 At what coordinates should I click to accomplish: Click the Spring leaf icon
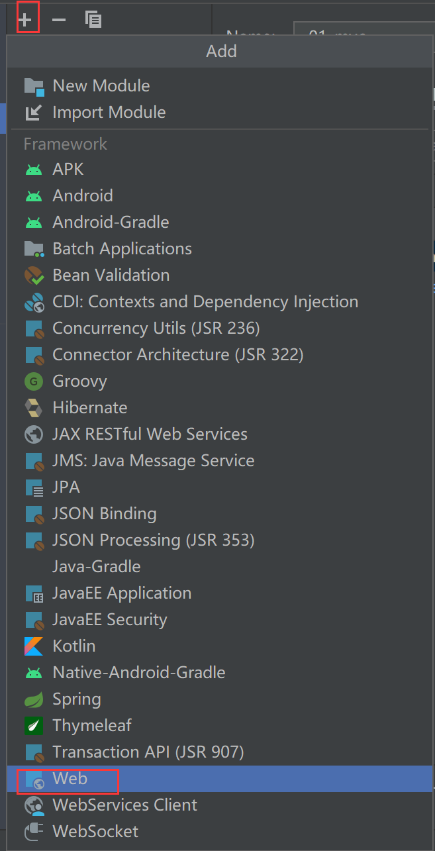tap(33, 699)
